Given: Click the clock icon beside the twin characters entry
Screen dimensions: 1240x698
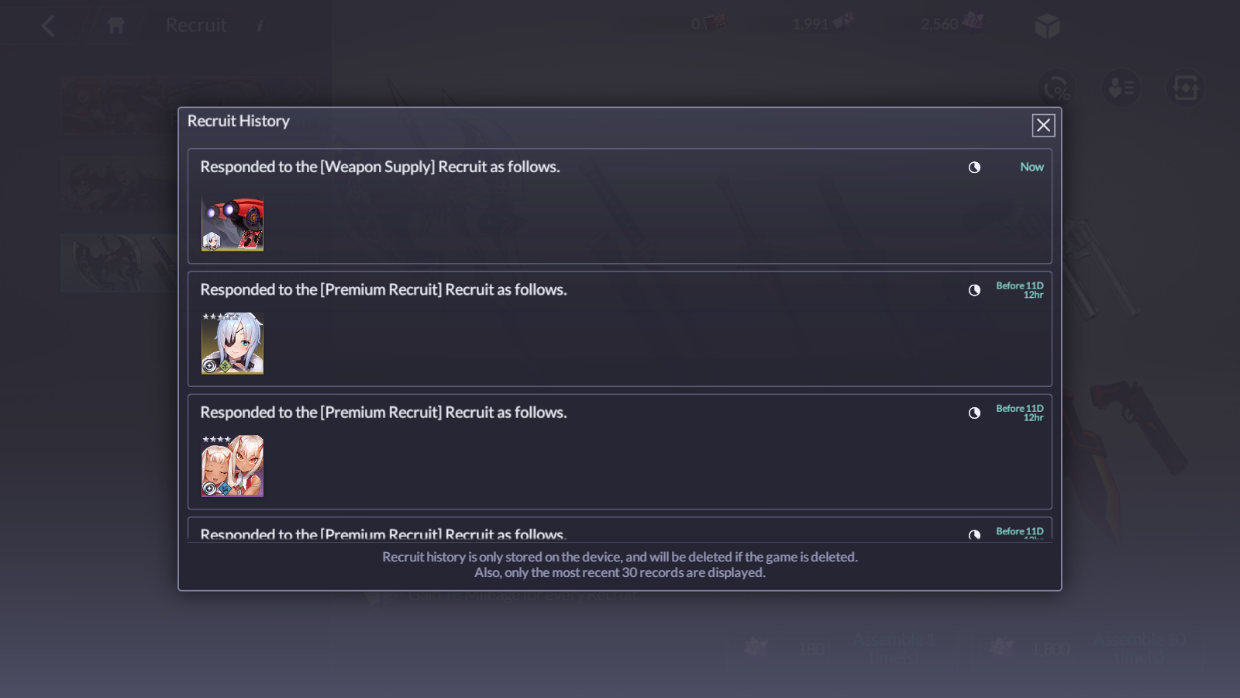Looking at the screenshot, I should point(974,413).
